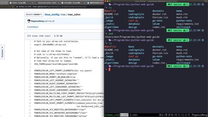
Task: Click the clock icon beside 12:22:24
Action: [203, 40]
